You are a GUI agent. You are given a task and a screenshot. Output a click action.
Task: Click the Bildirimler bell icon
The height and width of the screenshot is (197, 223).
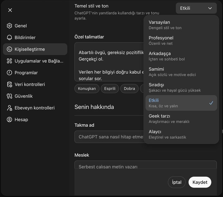(x=9, y=37)
